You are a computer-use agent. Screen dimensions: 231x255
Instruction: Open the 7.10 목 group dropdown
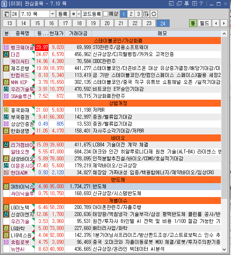point(52,14)
